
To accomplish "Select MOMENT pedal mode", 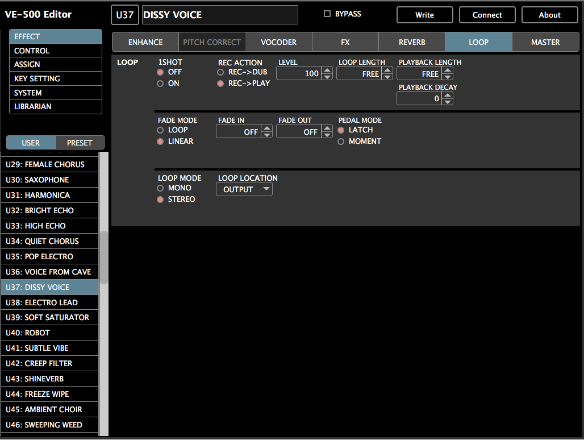I will [x=341, y=142].
